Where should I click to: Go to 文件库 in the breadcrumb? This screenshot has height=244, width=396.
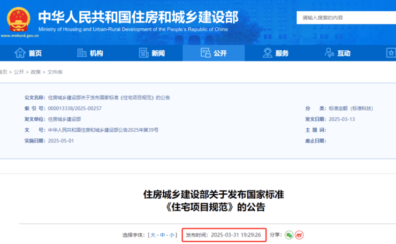[x=55, y=72]
